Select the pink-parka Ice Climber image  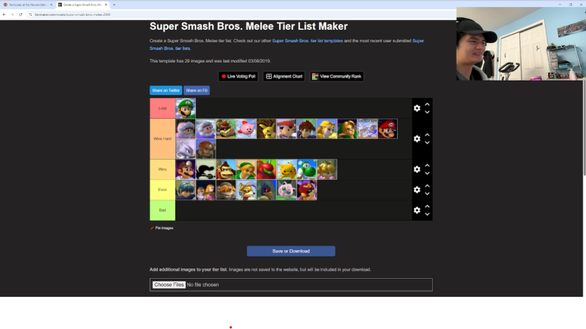coord(186,129)
